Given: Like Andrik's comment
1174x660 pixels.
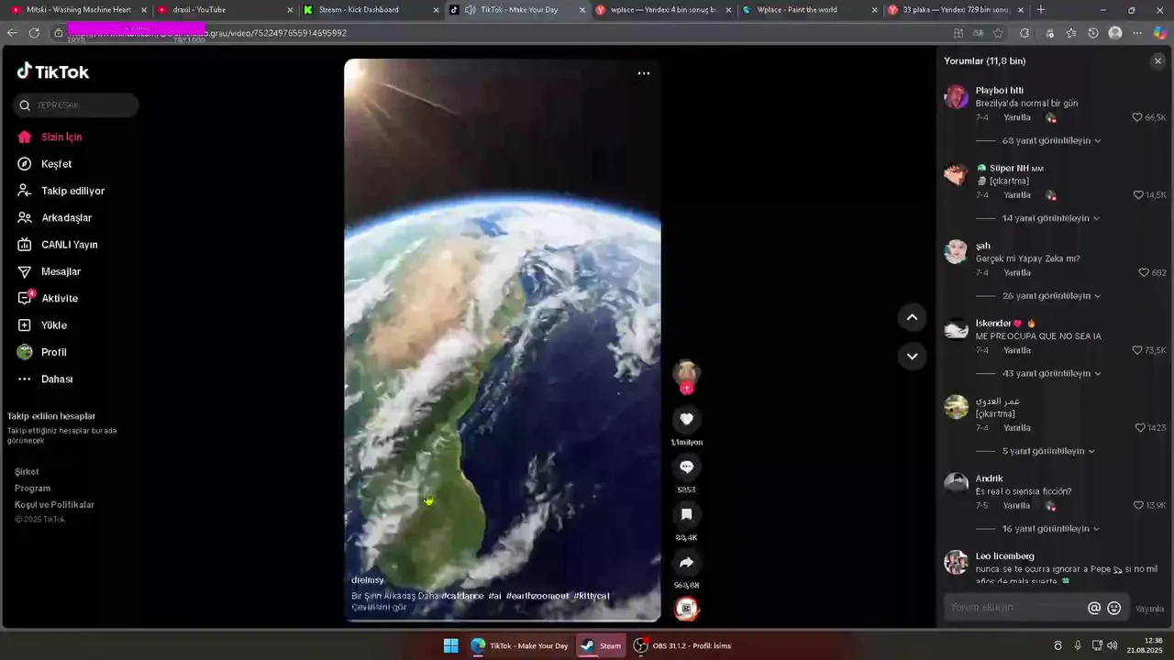Looking at the screenshot, I should (x=1138, y=505).
